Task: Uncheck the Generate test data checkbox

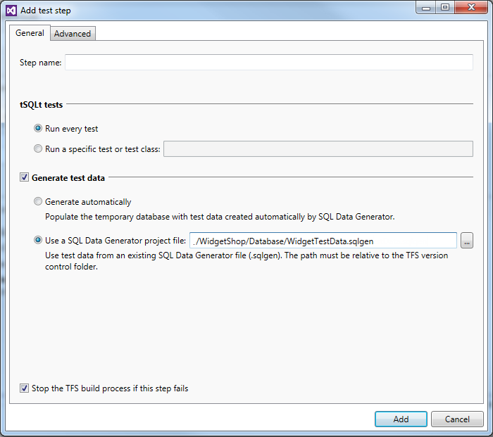Action: click(25, 178)
